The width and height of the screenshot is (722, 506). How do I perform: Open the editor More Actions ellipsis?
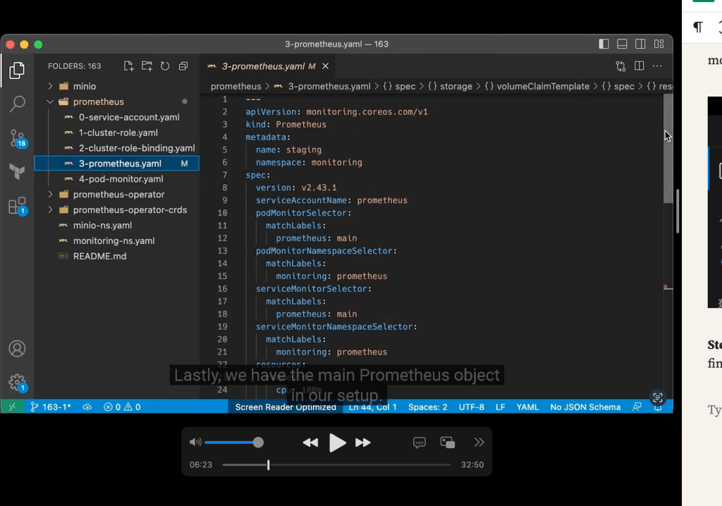(x=657, y=66)
